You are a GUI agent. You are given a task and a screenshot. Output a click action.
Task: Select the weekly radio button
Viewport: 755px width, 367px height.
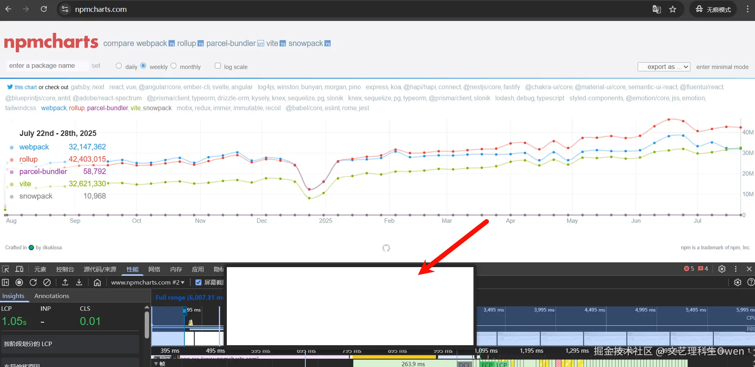point(143,66)
